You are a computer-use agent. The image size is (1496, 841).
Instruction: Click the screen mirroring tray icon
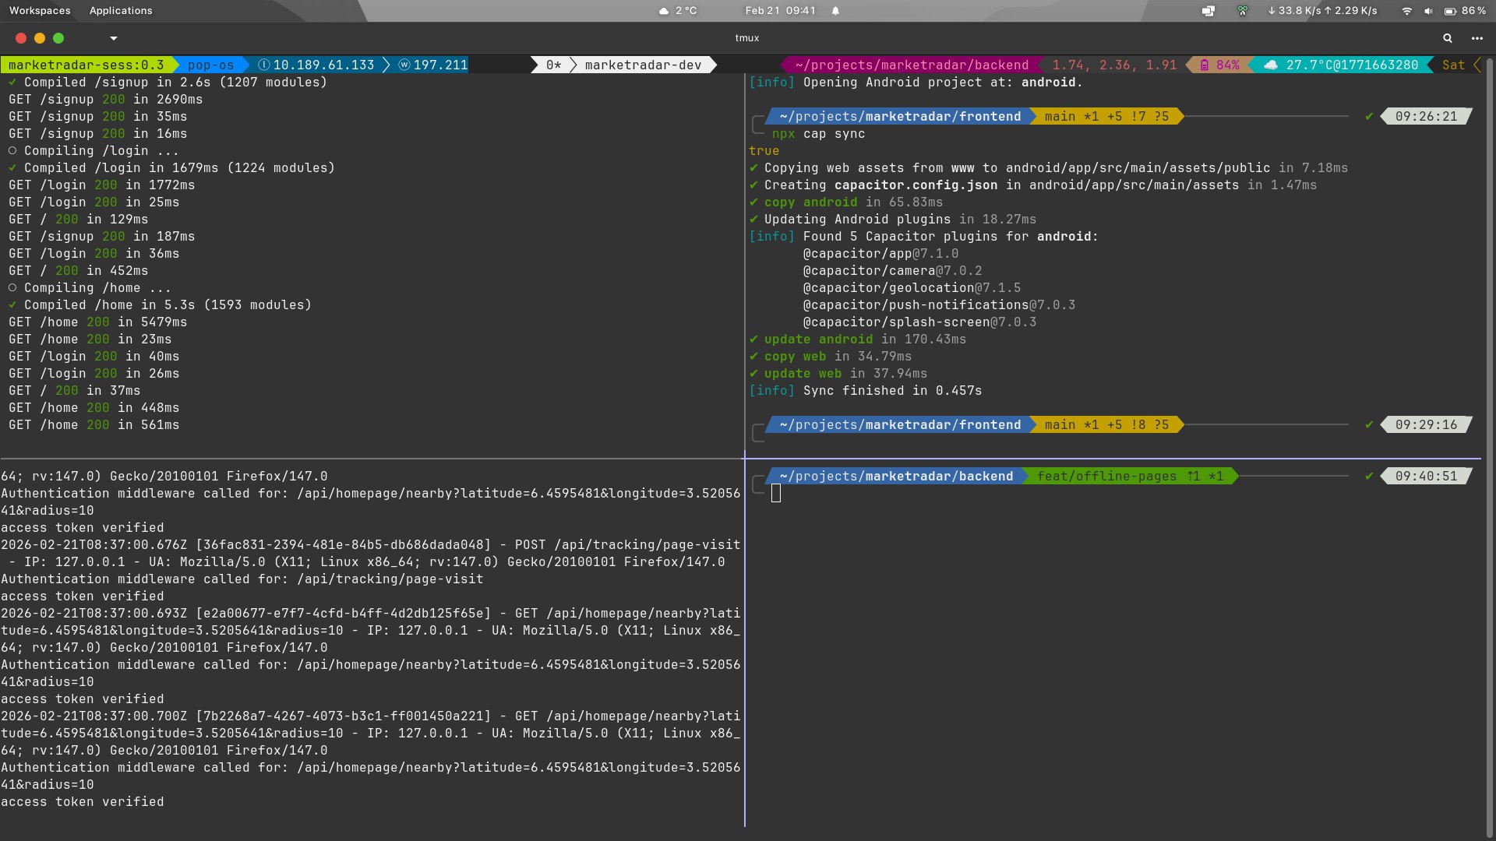(1208, 11)
